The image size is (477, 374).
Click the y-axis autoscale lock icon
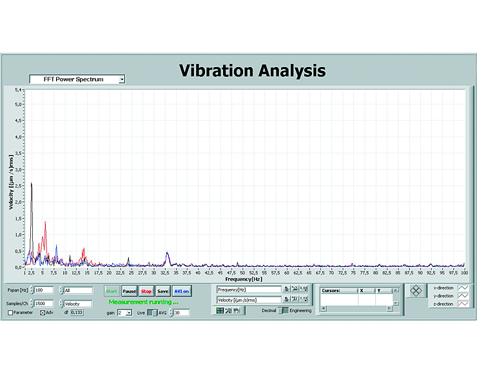coord(286,300)
